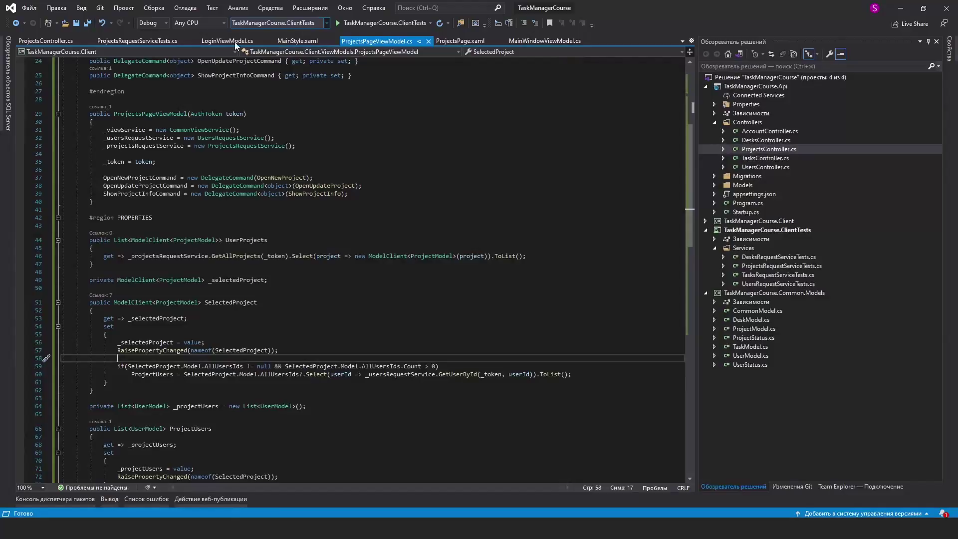The height and width of the screenshot is (539, 958).
Task: Open the Список ошибок panel
Action: pyautogui.click(x=146, y=499)
